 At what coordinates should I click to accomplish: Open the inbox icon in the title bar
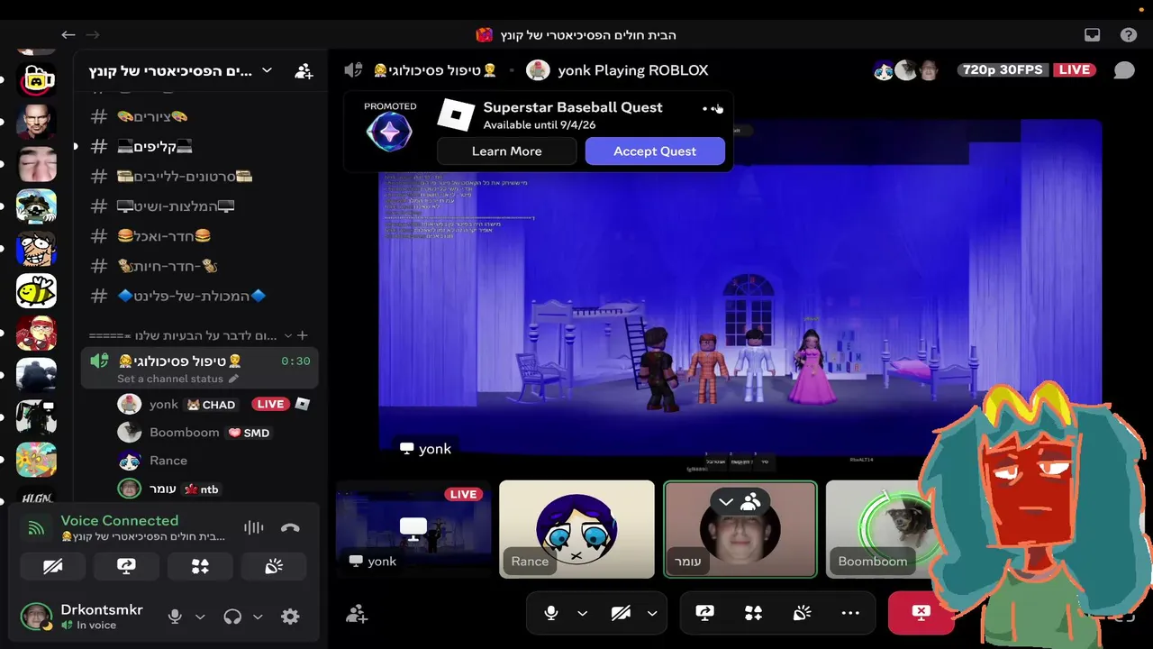coord(1093,35)
